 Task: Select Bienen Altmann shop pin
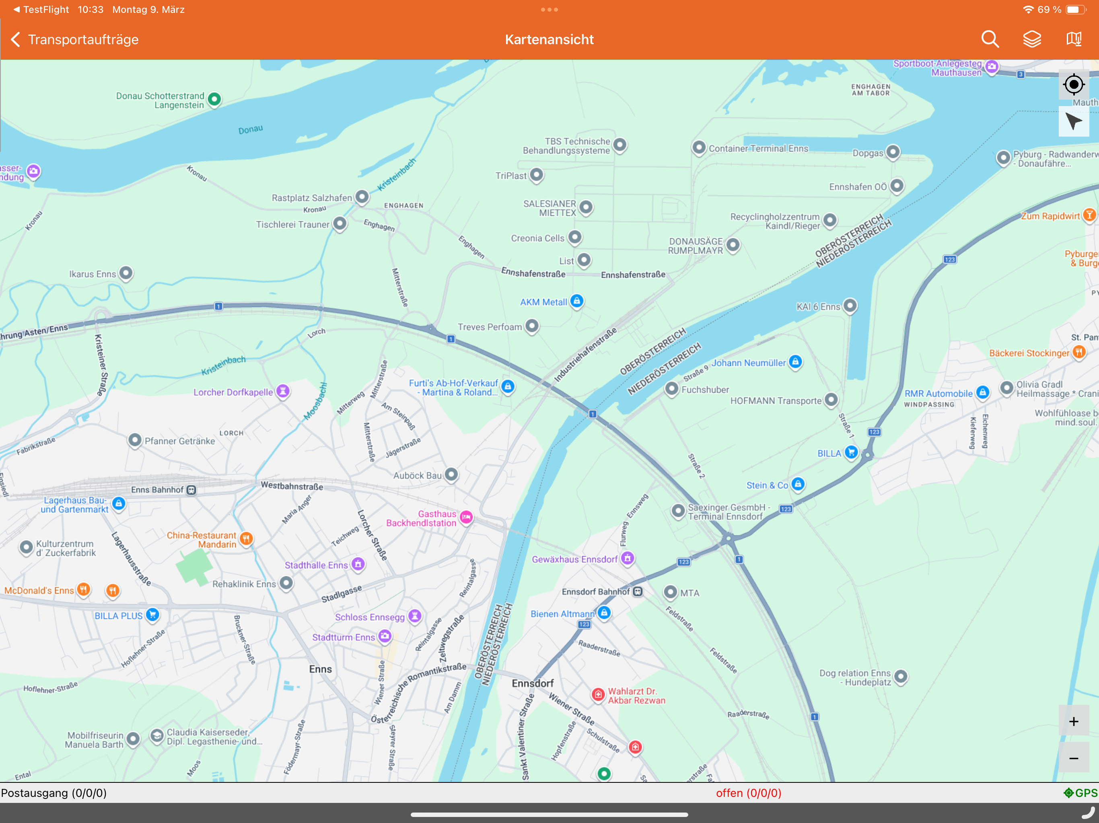click(604, 613)
